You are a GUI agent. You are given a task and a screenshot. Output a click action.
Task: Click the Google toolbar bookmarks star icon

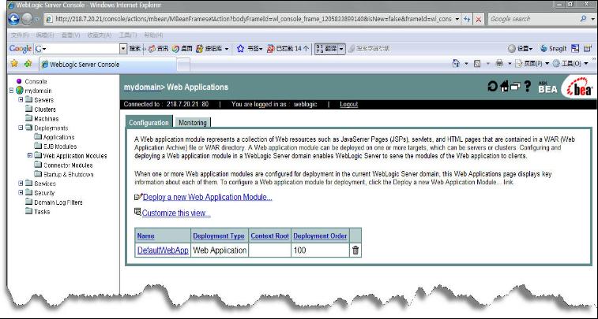(x=240, y=49)
